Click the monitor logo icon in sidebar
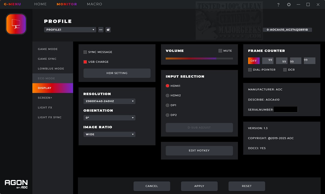Screen dimensions: 325x194 (16, 24)
